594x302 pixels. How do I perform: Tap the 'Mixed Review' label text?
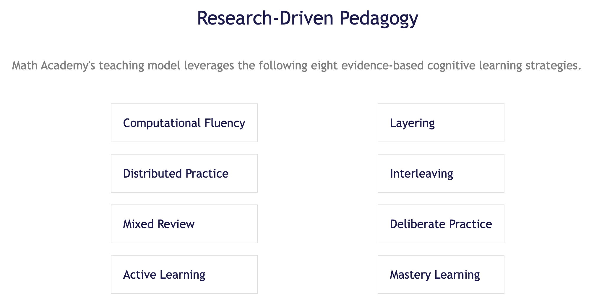pos(159,224)
